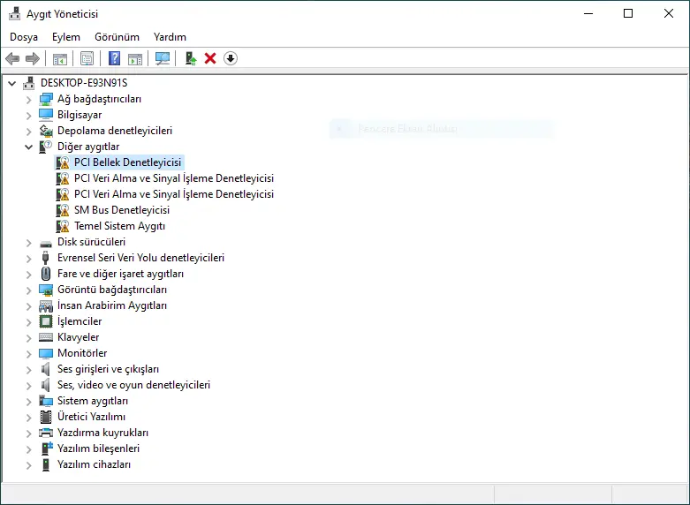Click the Klavyeler keyboard icon

pos(46,337)
